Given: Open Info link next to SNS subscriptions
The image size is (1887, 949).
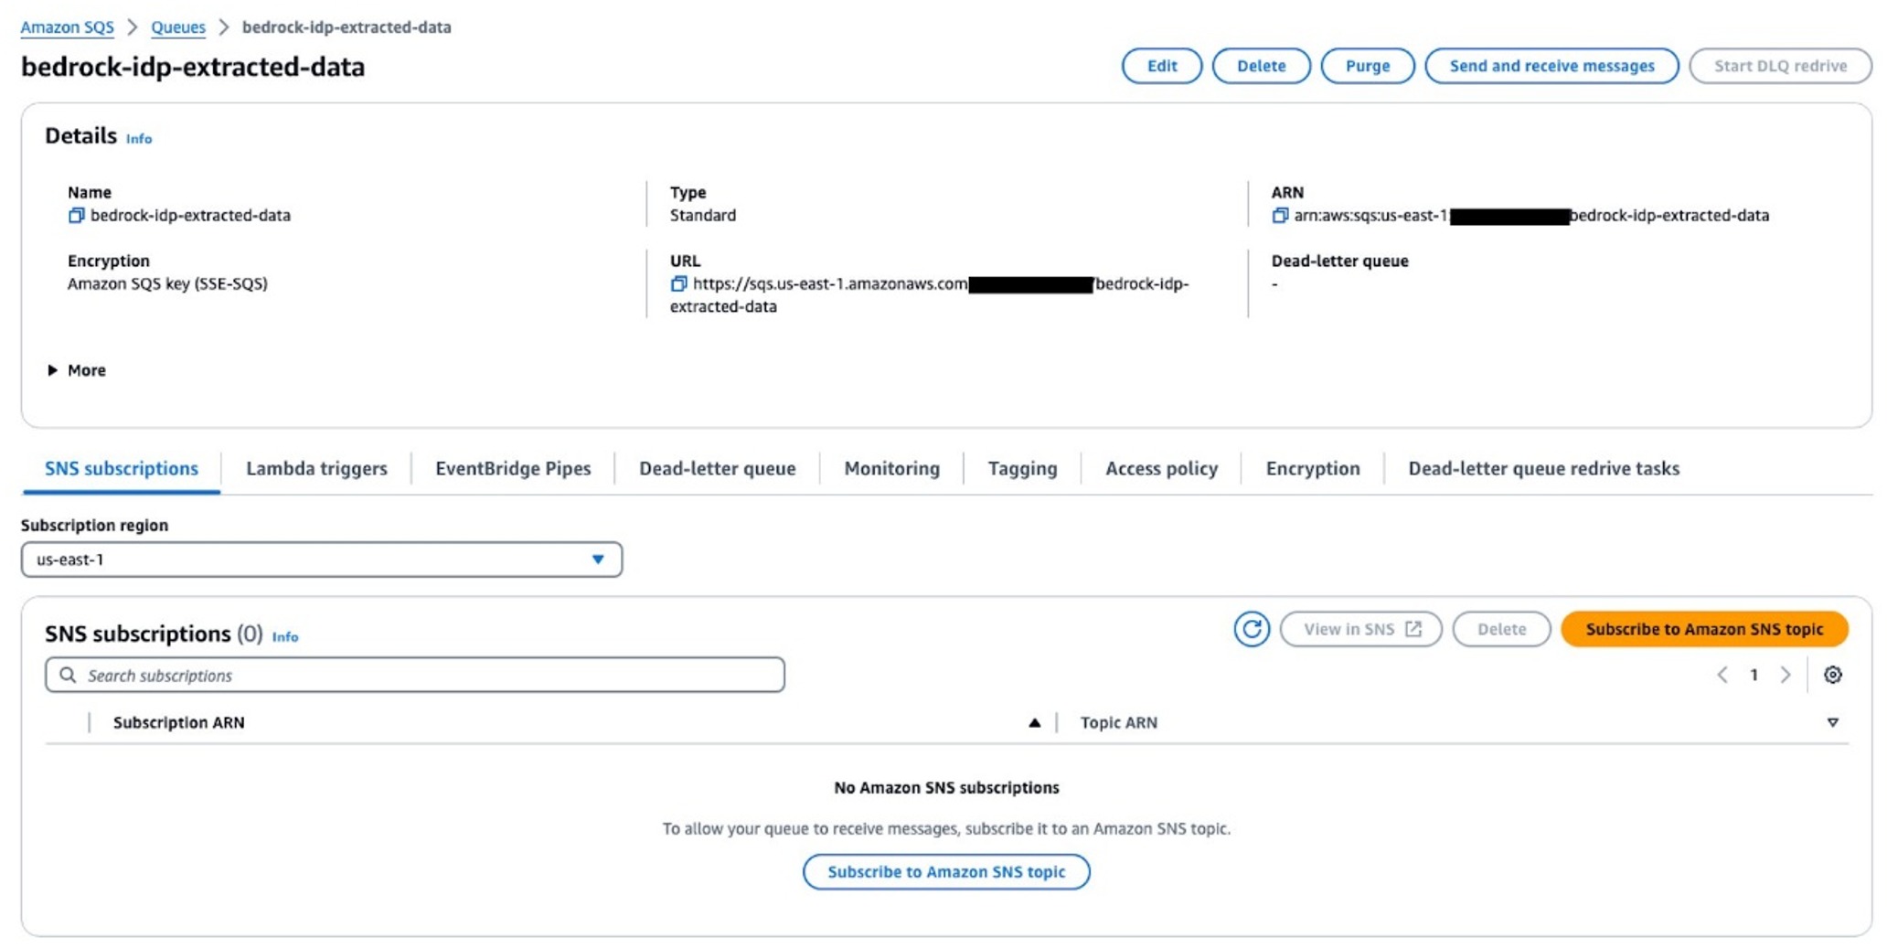Looking at the screenshot, I should click(x=285, y=637).
